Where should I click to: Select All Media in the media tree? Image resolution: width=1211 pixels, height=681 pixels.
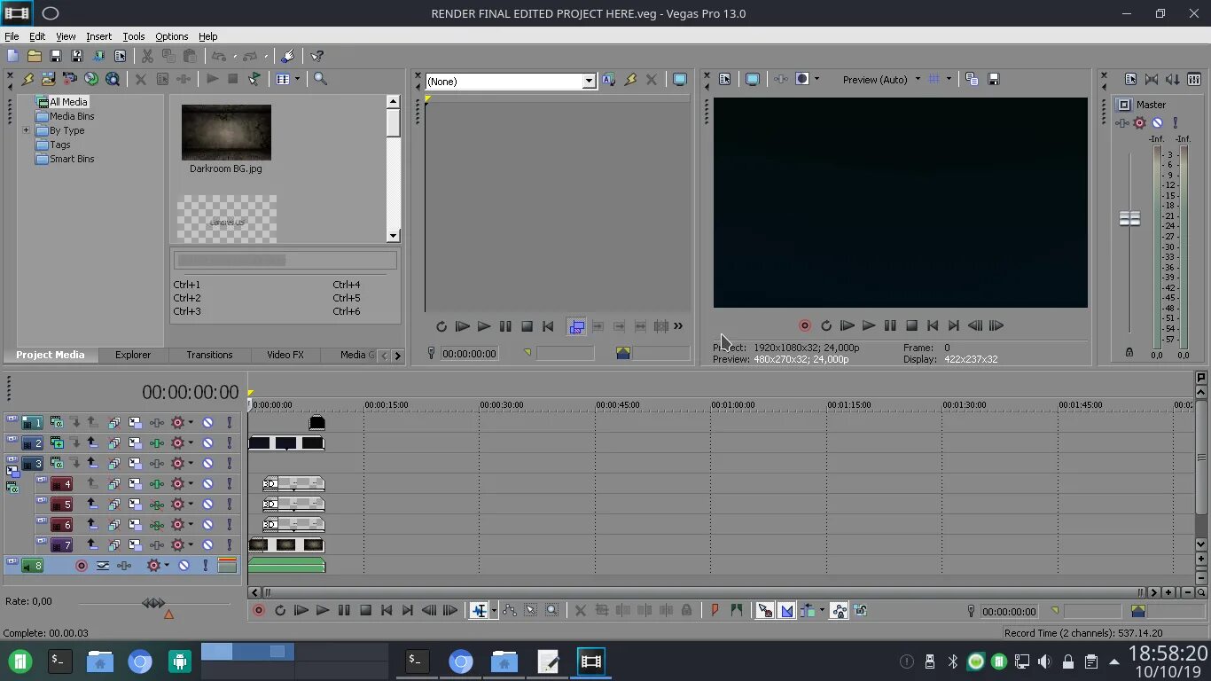68,102
